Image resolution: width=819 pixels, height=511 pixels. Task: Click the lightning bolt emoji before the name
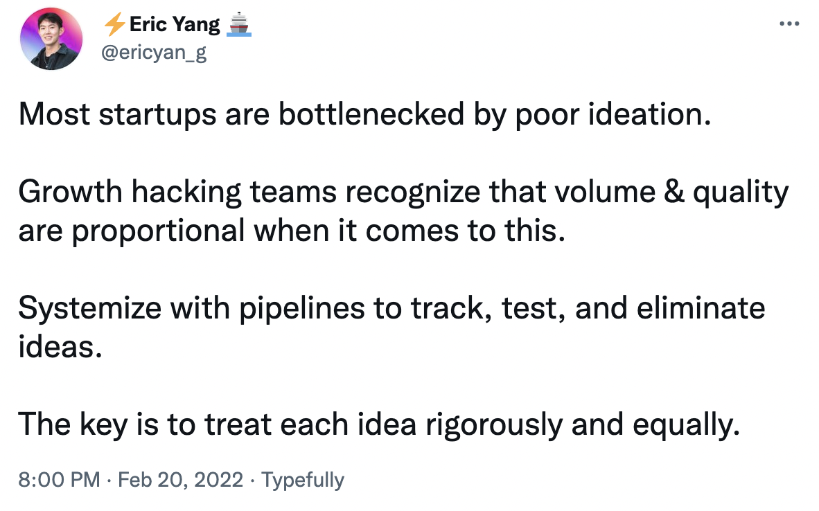pyautogui.click(x=114, y=24)
